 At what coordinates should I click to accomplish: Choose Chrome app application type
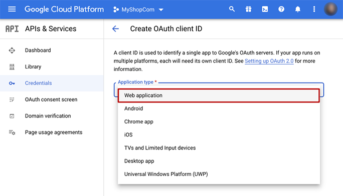coord(219,121)
